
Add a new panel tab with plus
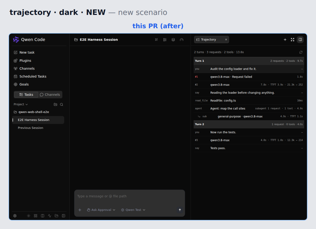(x=285, y=40)
